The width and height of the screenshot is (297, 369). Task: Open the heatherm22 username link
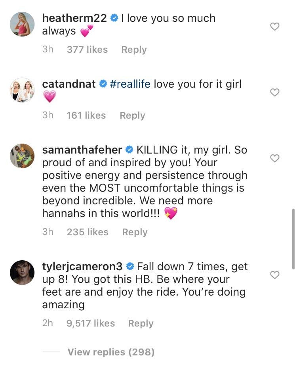[75, 18]
